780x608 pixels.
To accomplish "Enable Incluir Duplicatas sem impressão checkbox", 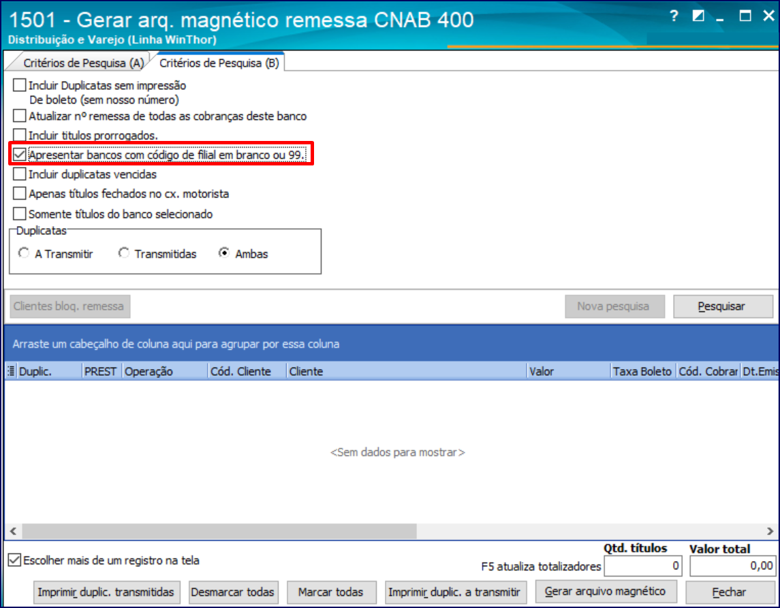I will coord(19,85).
